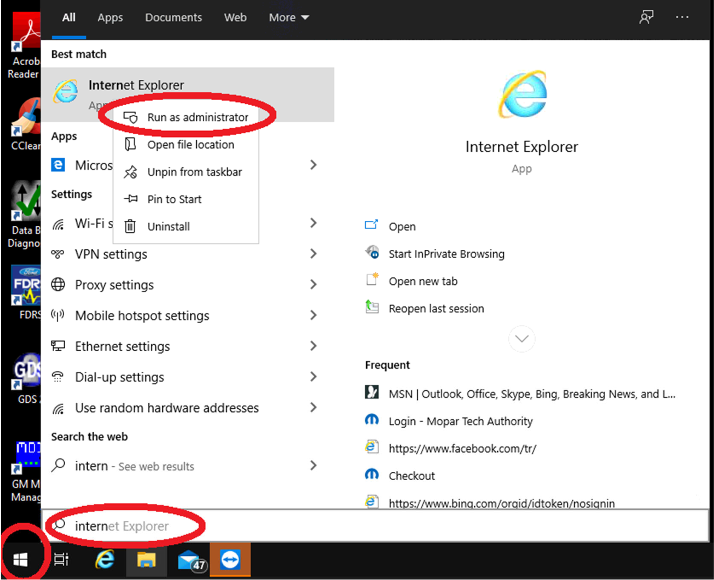Viewport: 714px width, 580px height.
Task: Choose Open file location
Action: [x=186, y=144]
